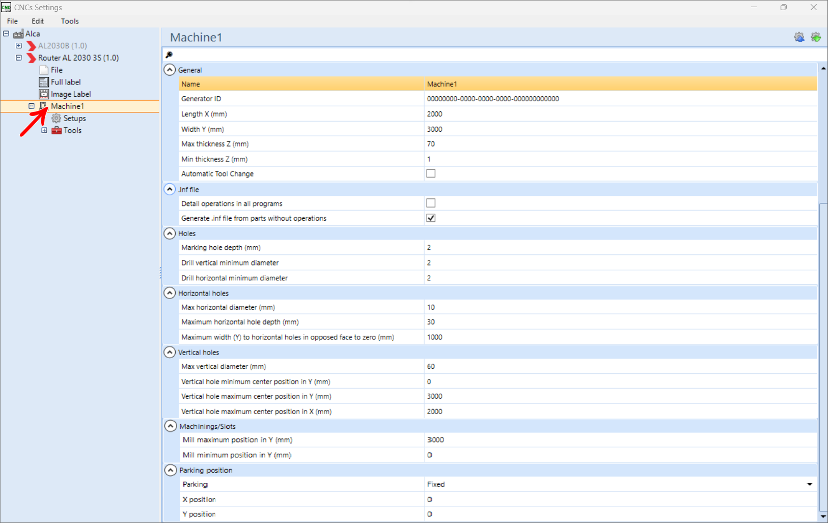
Task: Select the File tree item under Router
Action: (57, 70)
